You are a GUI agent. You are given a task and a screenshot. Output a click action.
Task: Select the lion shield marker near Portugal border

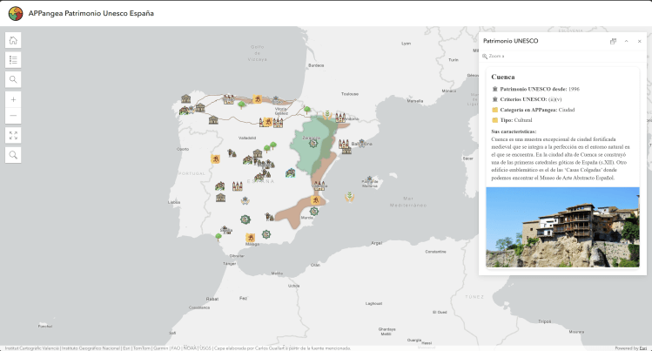(x=215, y=159)
